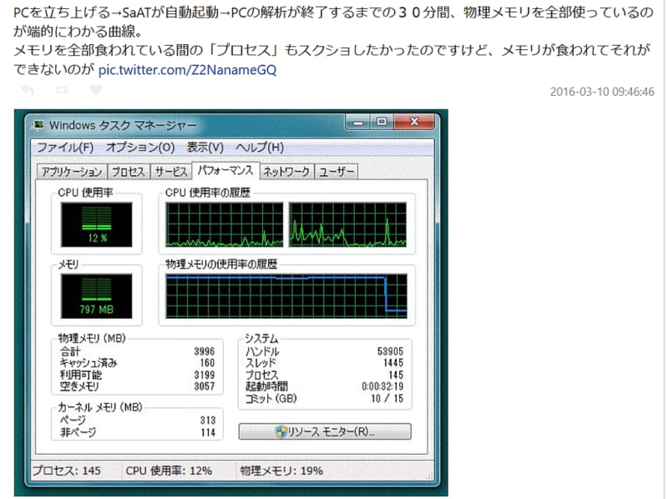
Task: Maximize the Task Manager window
Action: (382, 122)
